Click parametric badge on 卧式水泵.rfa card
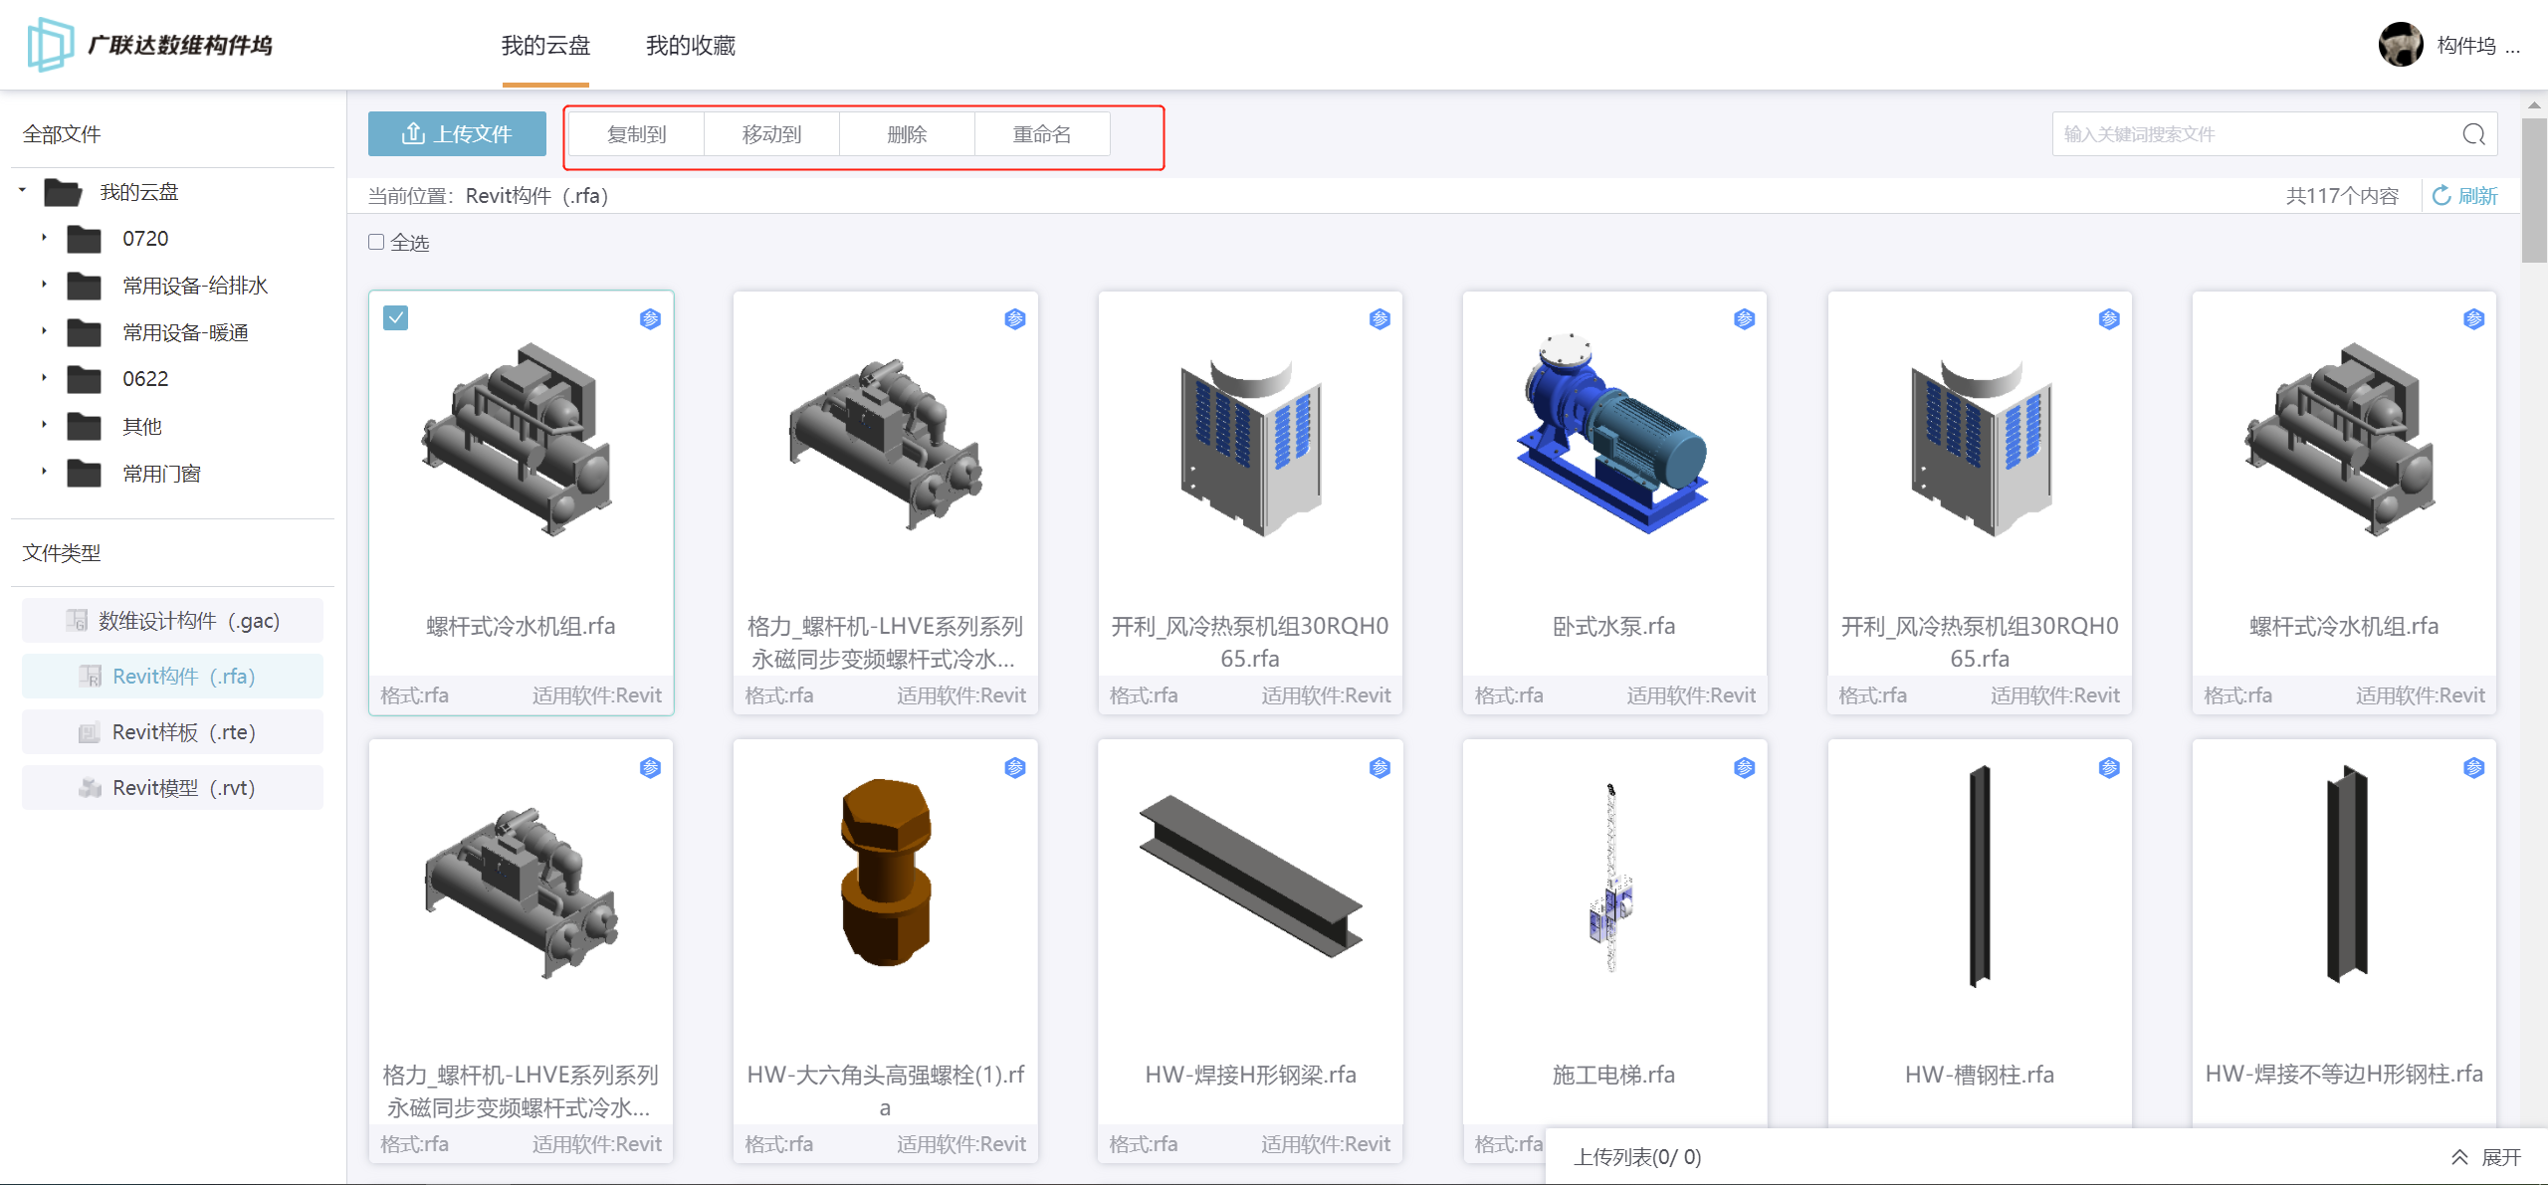The width and height of the screenshot is (2548, 1185). click(1744, 318)
